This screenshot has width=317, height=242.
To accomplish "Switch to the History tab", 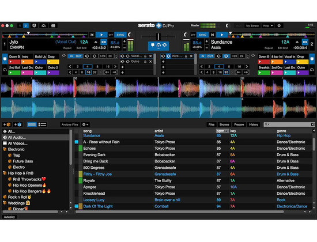I will click(254, 124).
